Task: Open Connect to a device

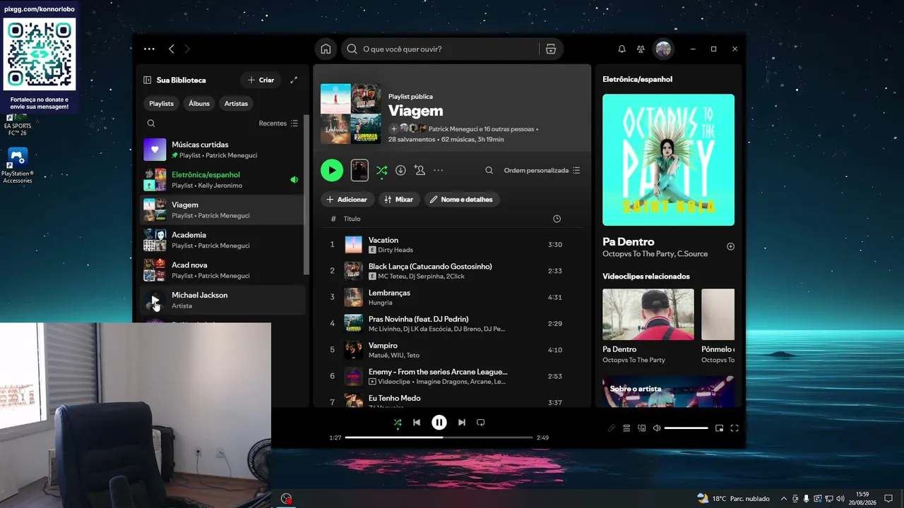Action: 642,428
